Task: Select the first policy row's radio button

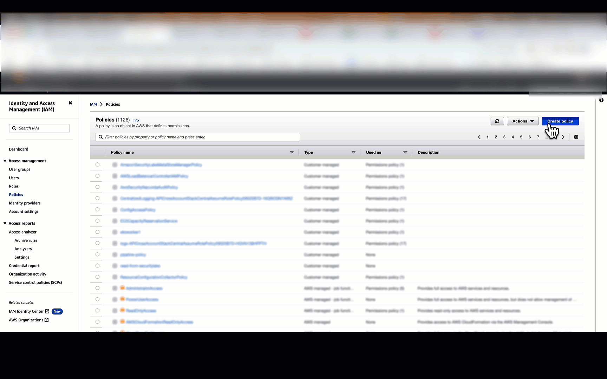Action: point(97,165)
